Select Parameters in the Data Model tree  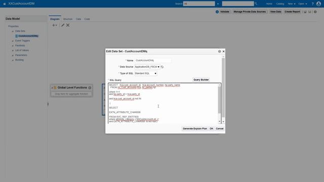pos(21,55)
